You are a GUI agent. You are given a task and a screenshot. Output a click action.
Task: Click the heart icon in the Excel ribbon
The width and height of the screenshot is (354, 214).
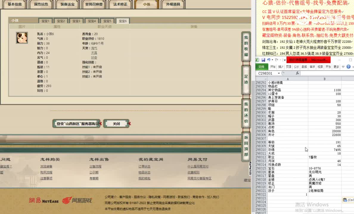[x=343, y=66]
